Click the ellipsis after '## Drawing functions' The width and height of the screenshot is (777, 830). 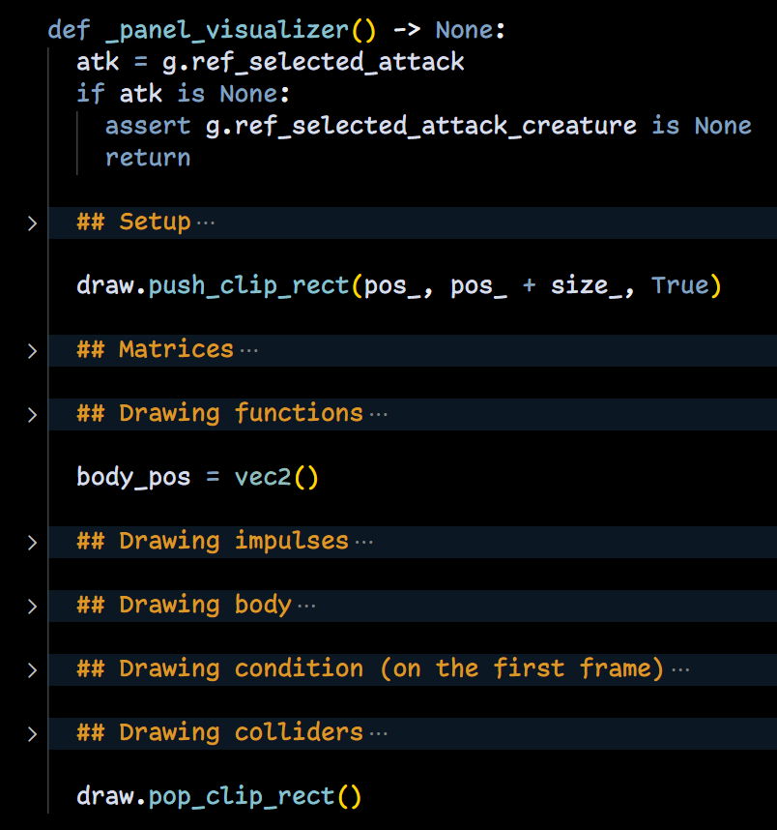378,415
